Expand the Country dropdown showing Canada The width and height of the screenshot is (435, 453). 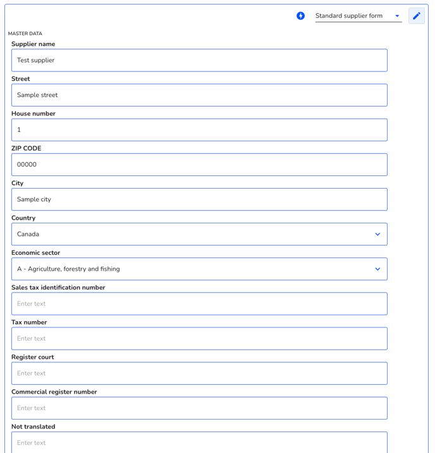click(x=199, y=234)
